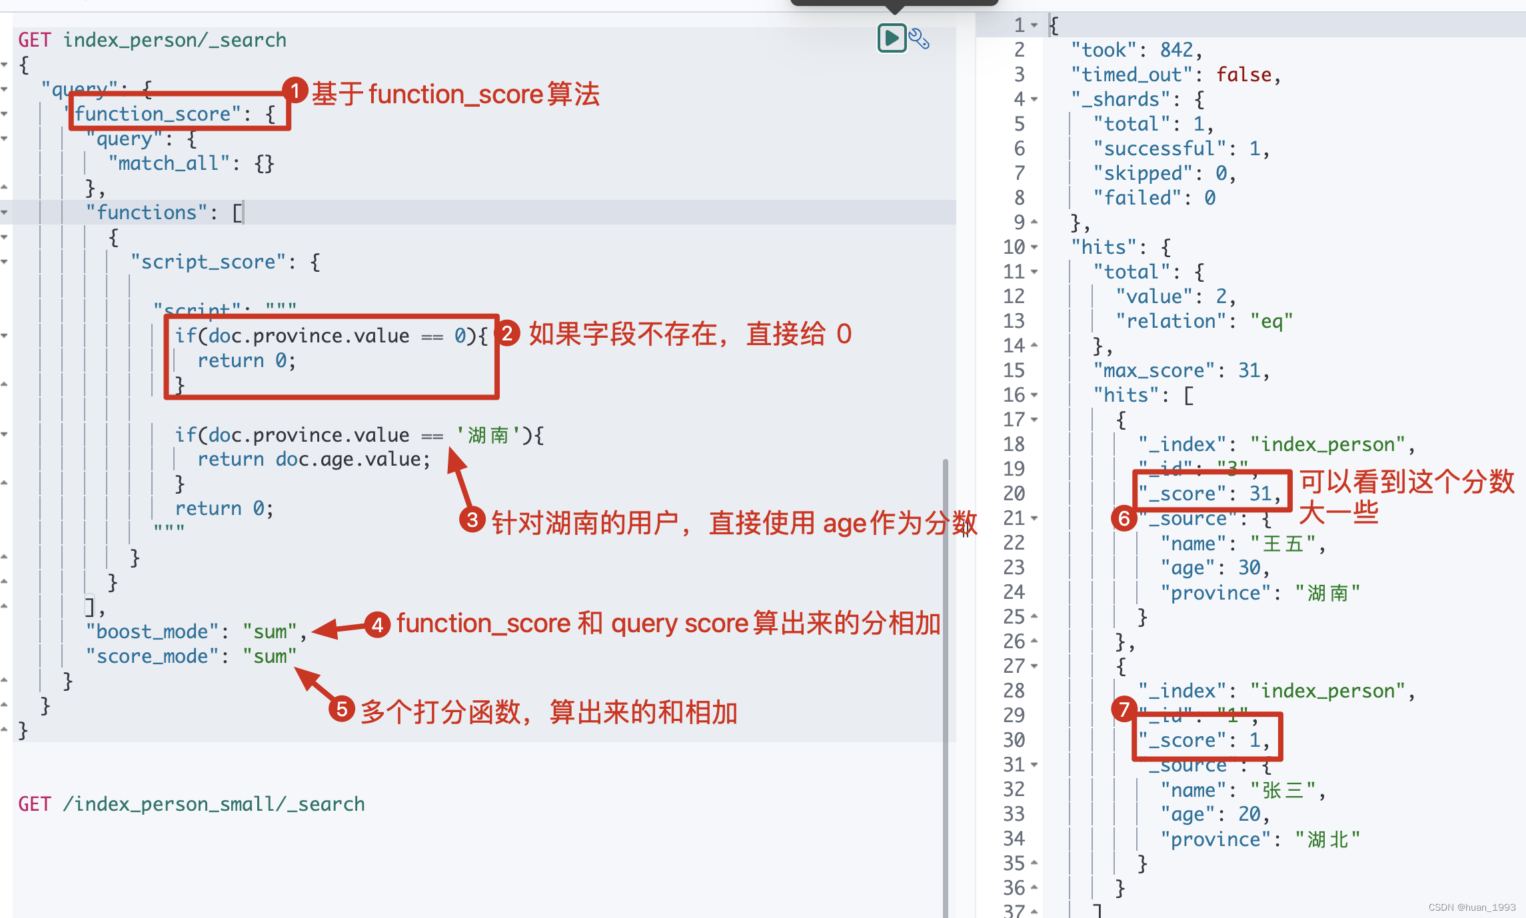Click the "match_all": {} line in query
Screen dimensions: 1526x918
coord(191,163)
